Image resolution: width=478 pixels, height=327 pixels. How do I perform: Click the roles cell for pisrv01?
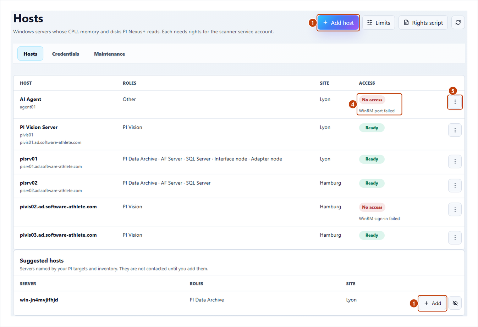(x=202, y=159)
